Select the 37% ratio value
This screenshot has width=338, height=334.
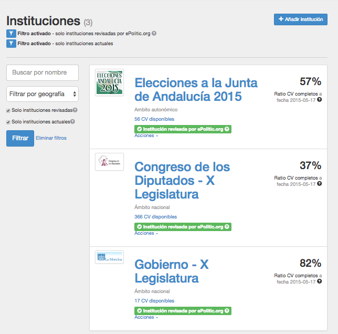(x=310, y=165)
